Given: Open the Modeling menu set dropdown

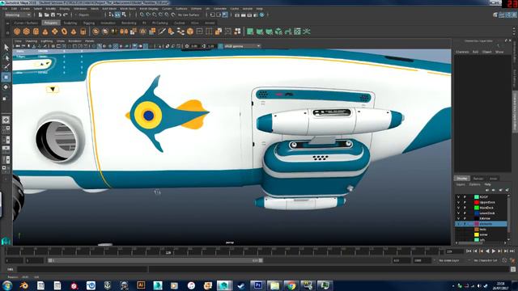Looking at the screenshot, I should [x=18, y=15].
